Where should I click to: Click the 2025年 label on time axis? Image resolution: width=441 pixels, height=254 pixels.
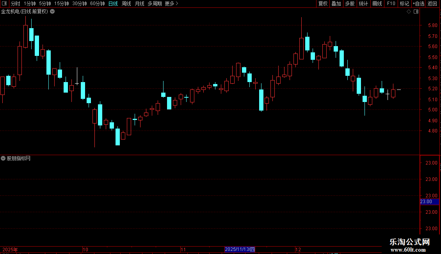click(10, 249)
